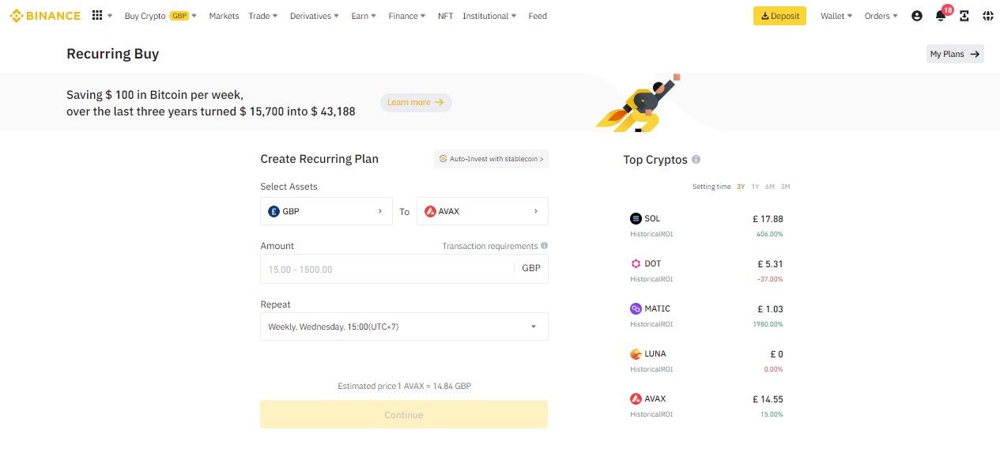Expand the Trade menu

pyautogui.click(x=263, y=16)
